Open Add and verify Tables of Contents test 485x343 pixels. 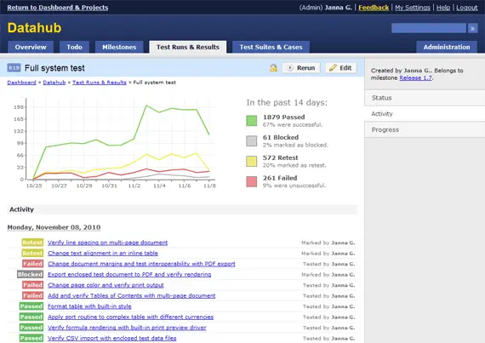[131, 295]
